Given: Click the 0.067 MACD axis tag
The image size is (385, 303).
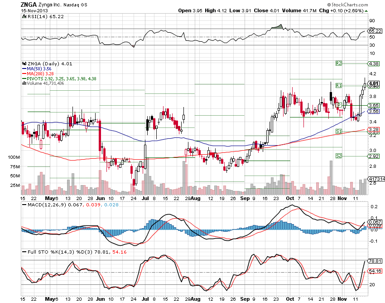Looking at the screenshot, I should (x=375, y=222).
